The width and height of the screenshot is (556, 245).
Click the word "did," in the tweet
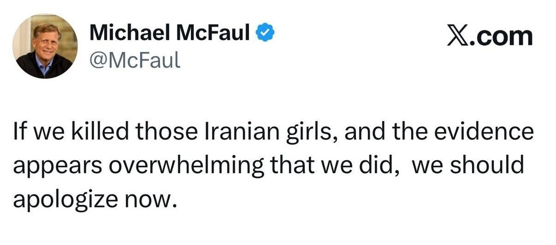(378, 165)
